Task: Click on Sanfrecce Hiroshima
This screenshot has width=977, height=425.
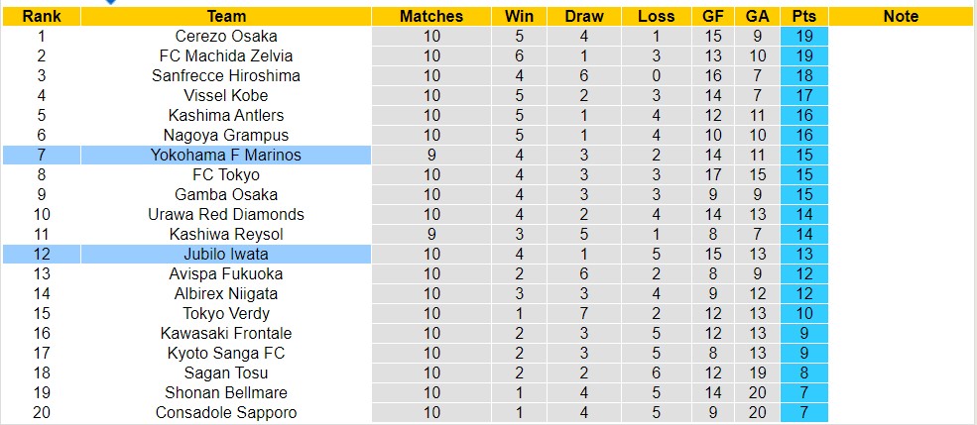Action: point(226,75)
